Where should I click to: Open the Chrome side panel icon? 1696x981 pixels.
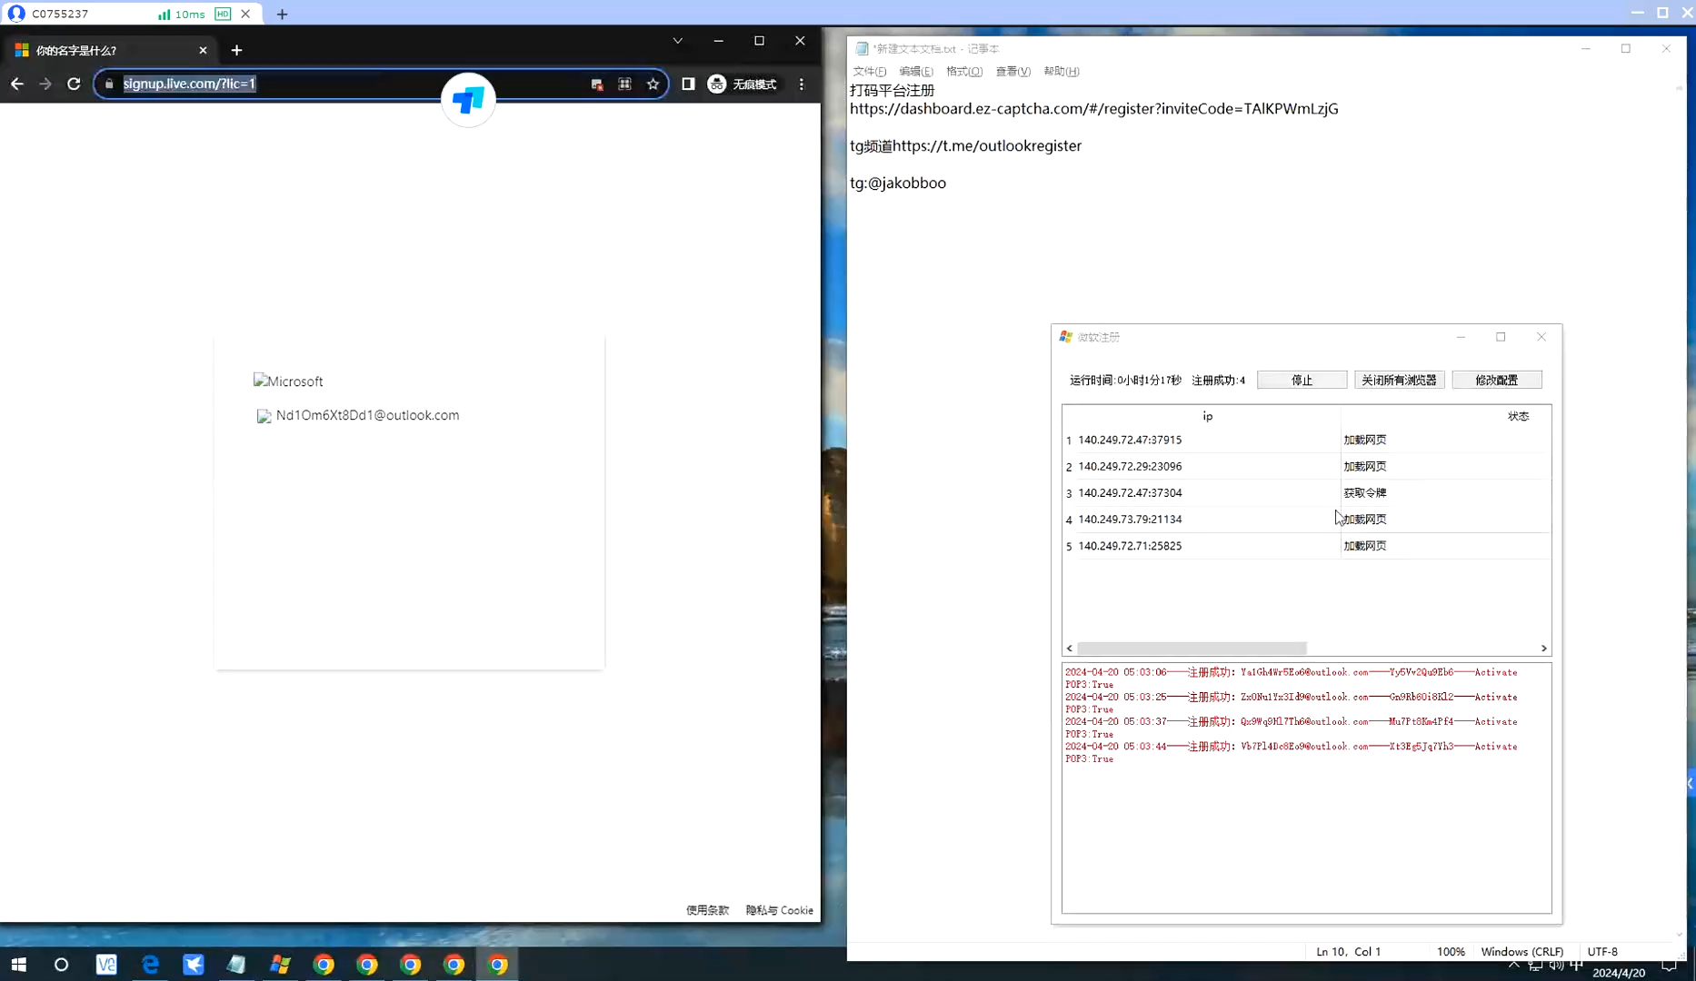coord(688,84)
